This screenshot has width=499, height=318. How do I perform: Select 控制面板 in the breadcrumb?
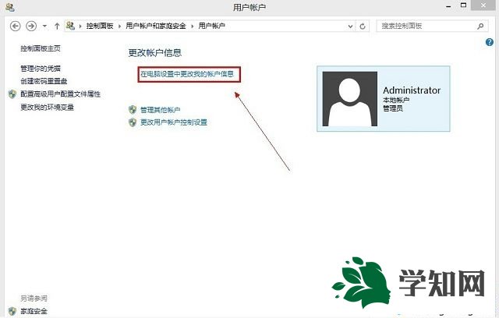100,26
